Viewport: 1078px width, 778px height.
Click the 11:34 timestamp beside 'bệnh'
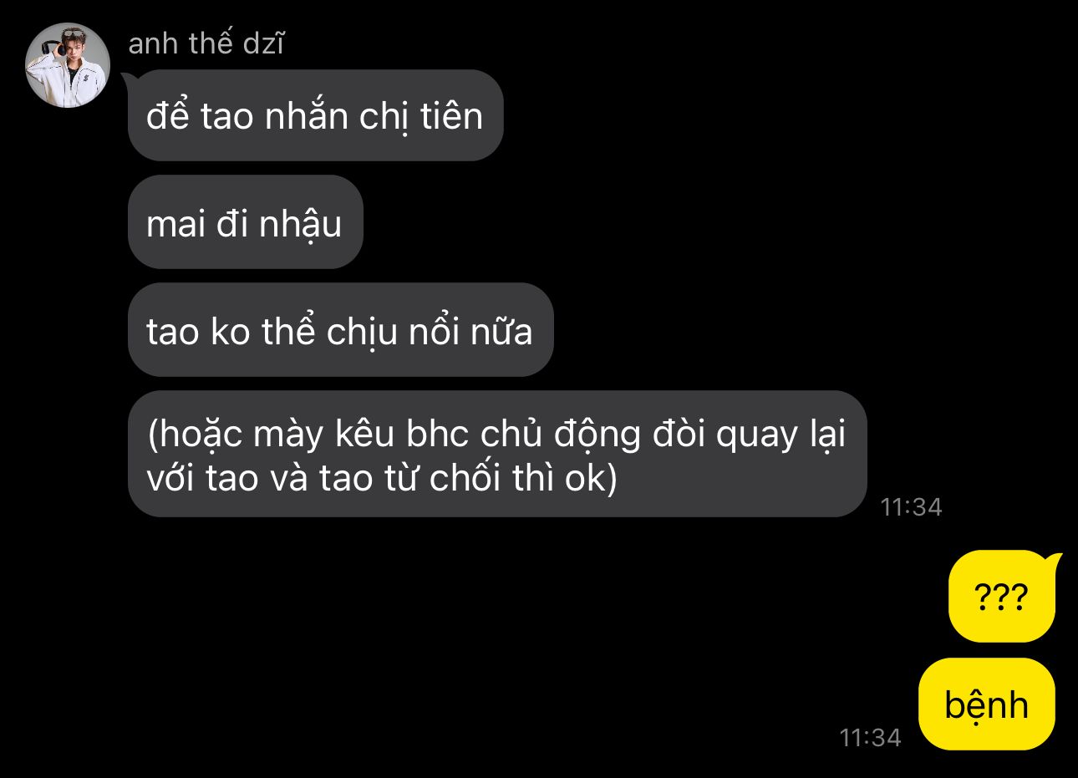point(870,738)
